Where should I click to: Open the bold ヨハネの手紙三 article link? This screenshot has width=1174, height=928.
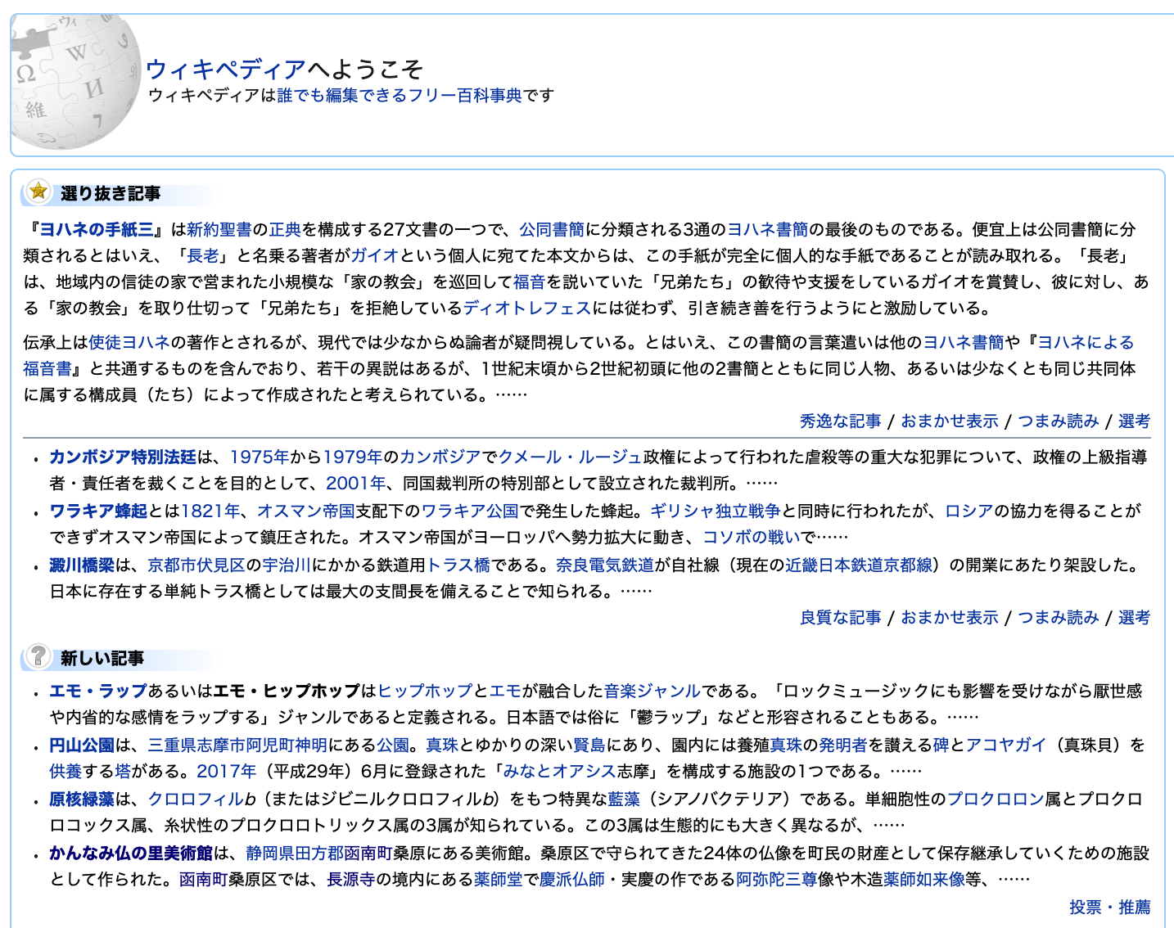pos(97,230)
